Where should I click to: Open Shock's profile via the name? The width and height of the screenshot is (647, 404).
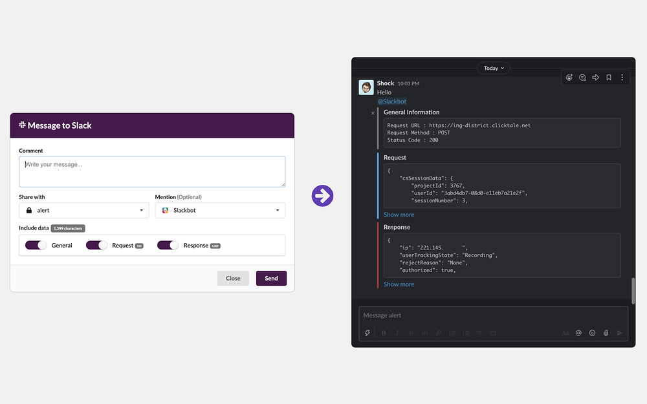[x=386, y=83]
